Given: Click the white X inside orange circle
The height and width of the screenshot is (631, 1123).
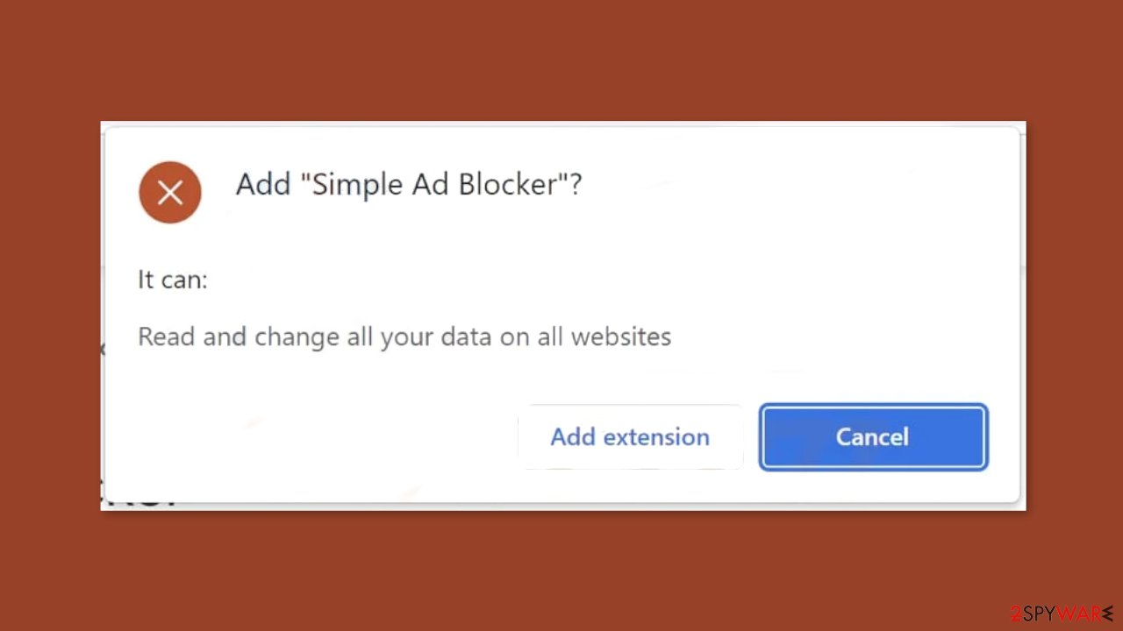Looking at the screenshot, I should point(170,192).
